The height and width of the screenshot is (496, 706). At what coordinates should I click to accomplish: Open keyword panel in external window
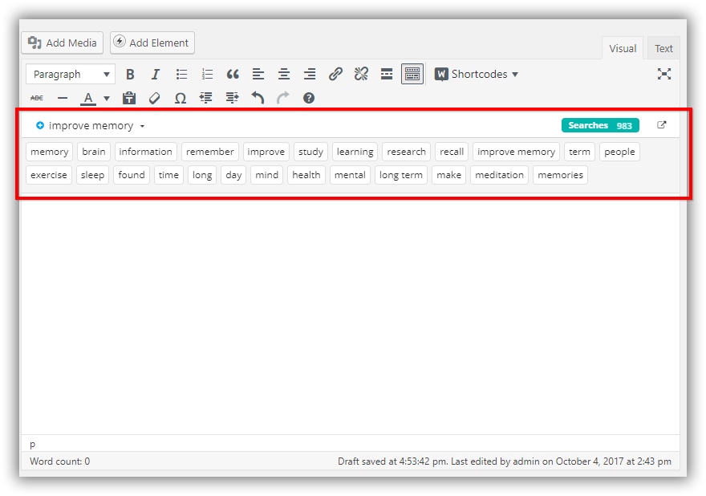pos(661,124)
